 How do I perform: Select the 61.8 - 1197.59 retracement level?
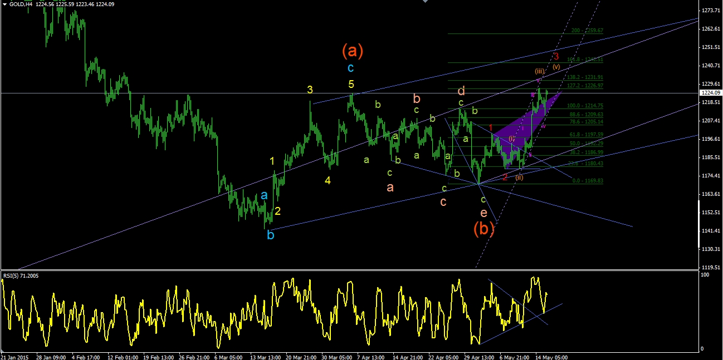point(585,134)
